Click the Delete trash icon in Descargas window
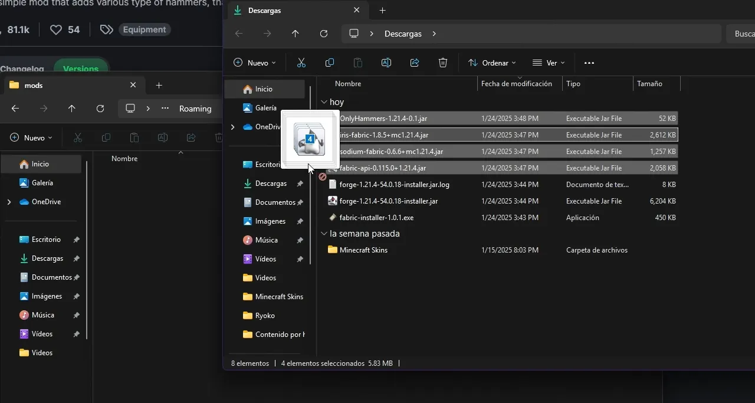The width and height of the screenshot is (755, 403). (443, 63)
